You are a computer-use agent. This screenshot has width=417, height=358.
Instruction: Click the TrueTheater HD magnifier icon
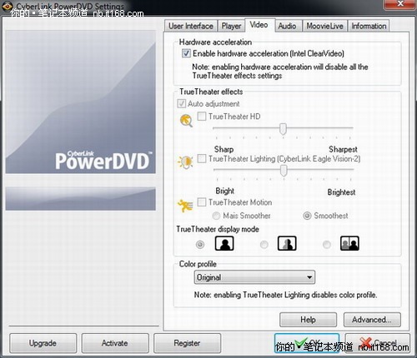(x=186, y=121)
